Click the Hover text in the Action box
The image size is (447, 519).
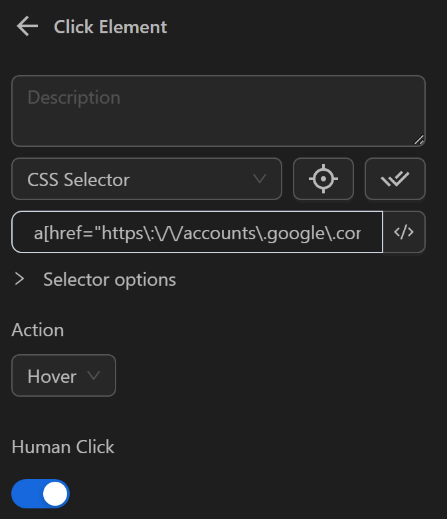click(x=52, y=376)
